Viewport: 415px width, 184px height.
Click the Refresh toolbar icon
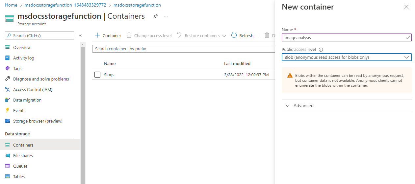pyautogui.click(x=234, y=35)
